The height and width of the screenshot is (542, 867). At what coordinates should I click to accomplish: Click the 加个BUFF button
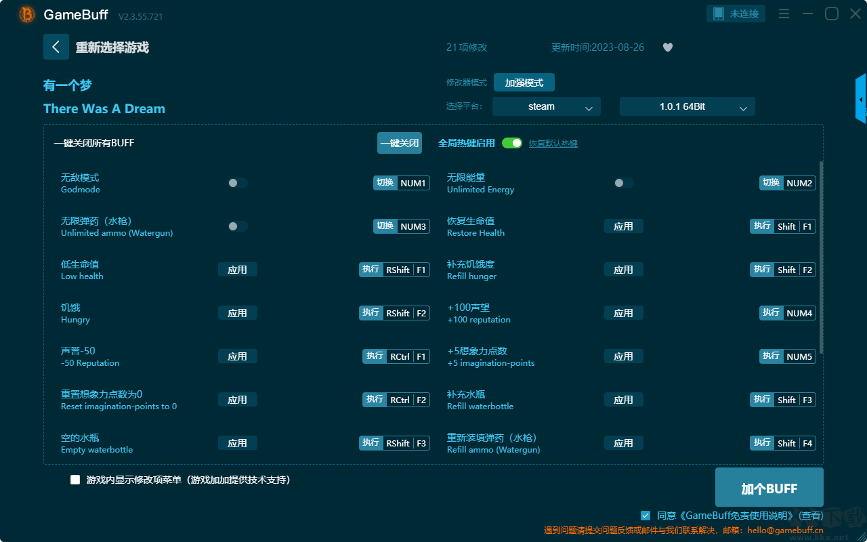pyautogui.click(x=769, y=488)
